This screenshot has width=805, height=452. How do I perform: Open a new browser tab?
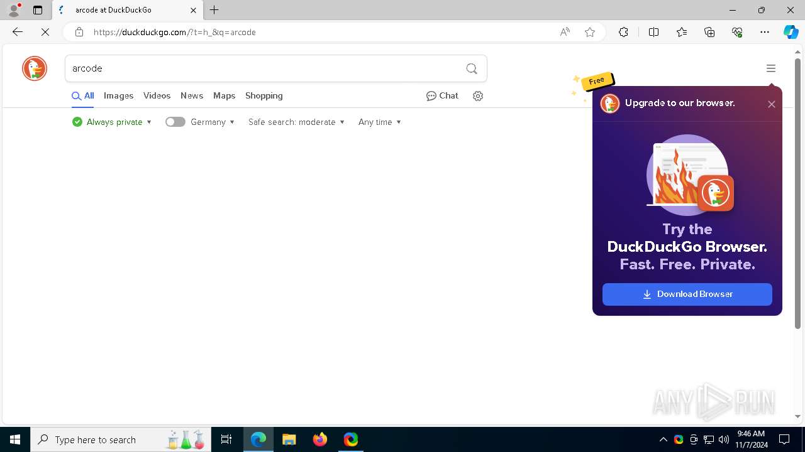point(214,10)
